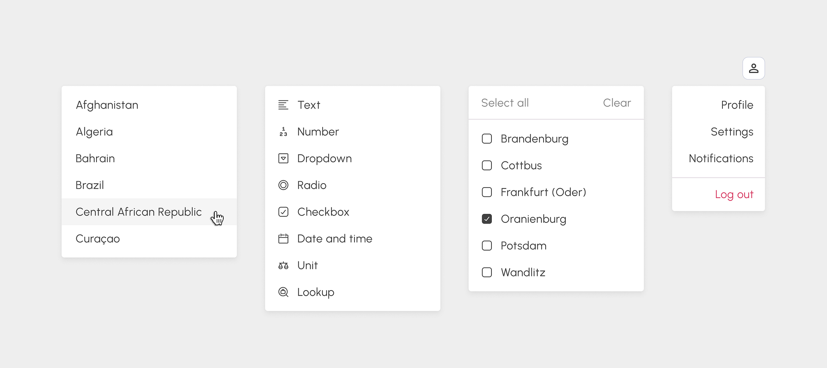Open the user account menu icon
The height and width of the screenshot is (368, 827).
(754, 68)
